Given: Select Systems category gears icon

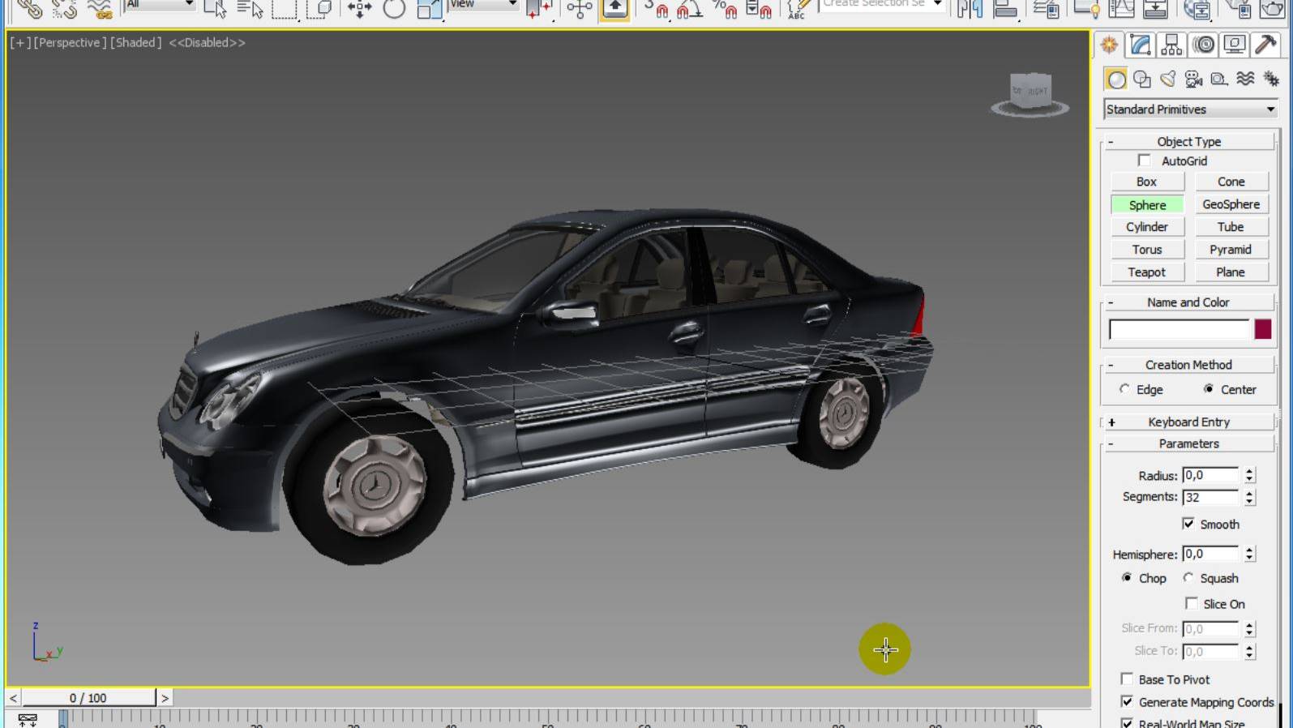Looking at the screenshot, I should click(1271, 79).
